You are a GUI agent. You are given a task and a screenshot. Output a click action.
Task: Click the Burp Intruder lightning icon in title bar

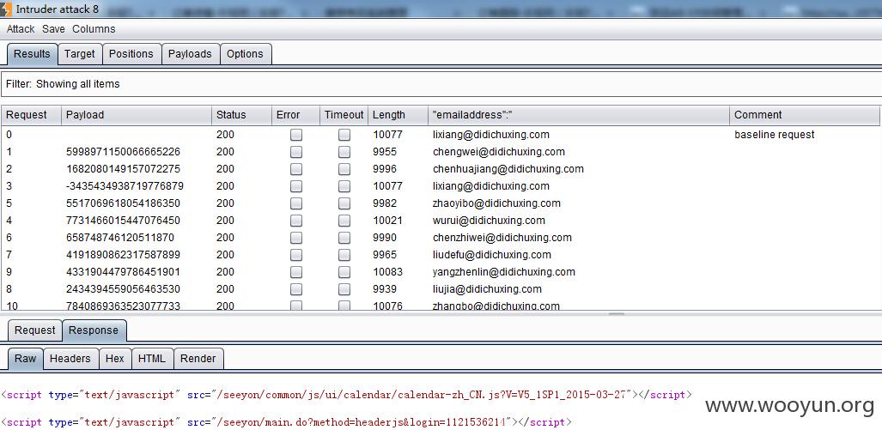point(5,9)
